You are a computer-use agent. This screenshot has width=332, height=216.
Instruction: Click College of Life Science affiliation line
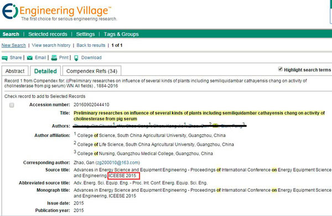(154, 144)
